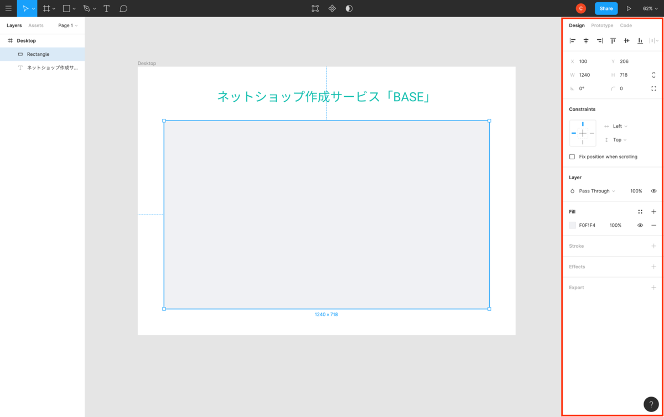The width and height of the screenshot is (664, 417).
Task: Click the fill hex value F0F1F4
Action: [587, 225]
